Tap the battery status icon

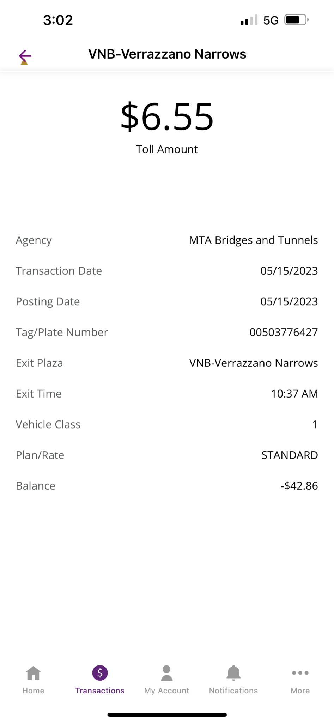pos(296,20)
